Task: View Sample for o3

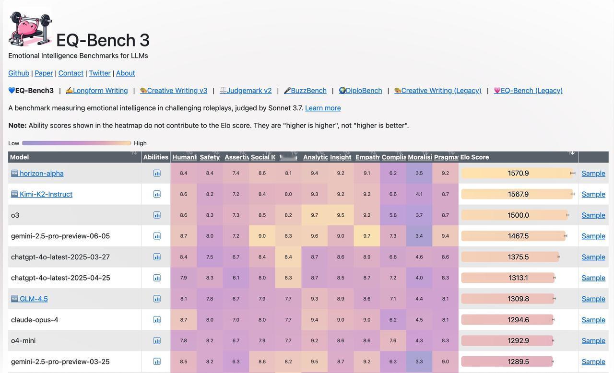Action: tap(593, 215)
